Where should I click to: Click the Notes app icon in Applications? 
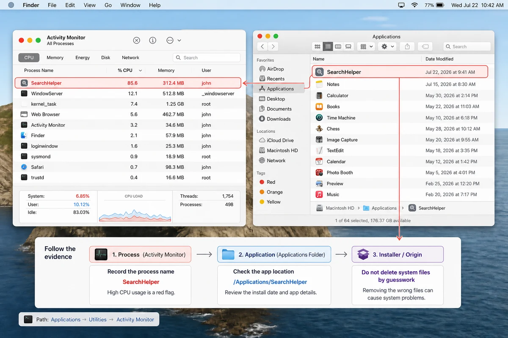[x=319, y=84]
